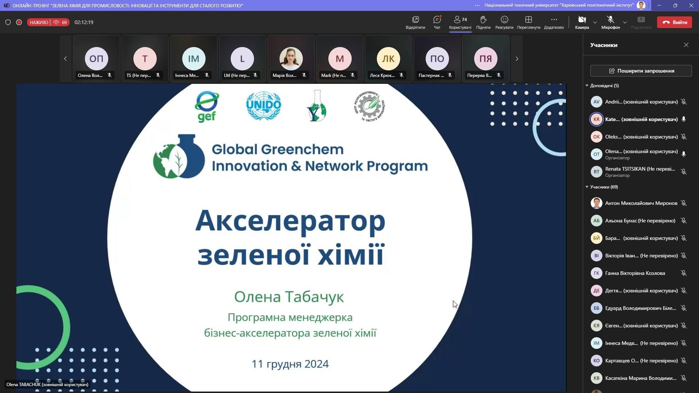The image size is (699, 393).
Task: Open microphone options dropdown arrow
Action: tap(625, 22)
